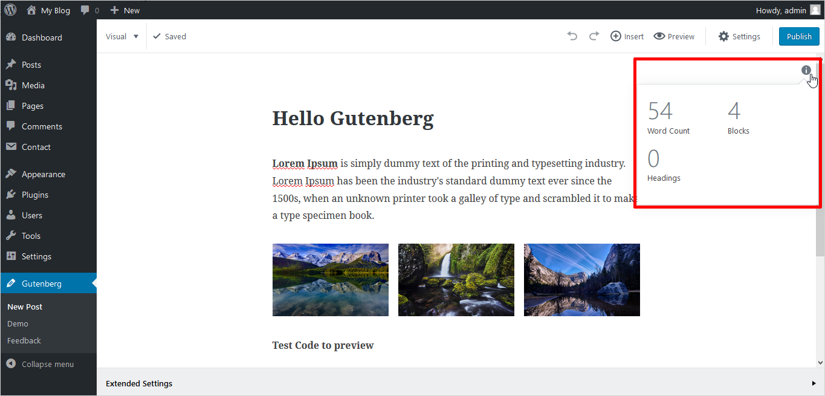
Task: Collapse the admin sidebar menu
Action: click(x=40, y=364)
